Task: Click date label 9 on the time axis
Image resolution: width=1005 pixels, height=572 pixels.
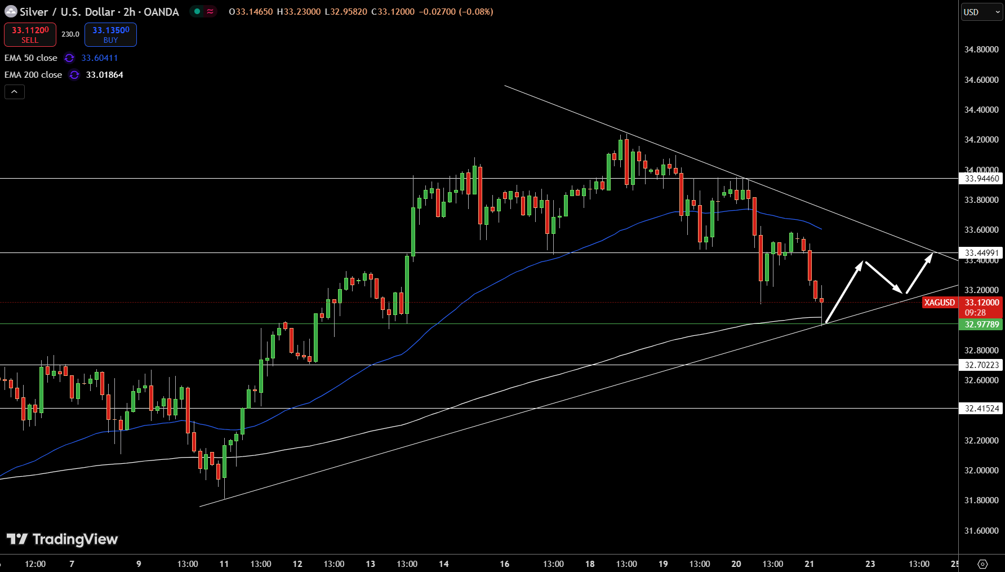Action: tap(139, 564)
